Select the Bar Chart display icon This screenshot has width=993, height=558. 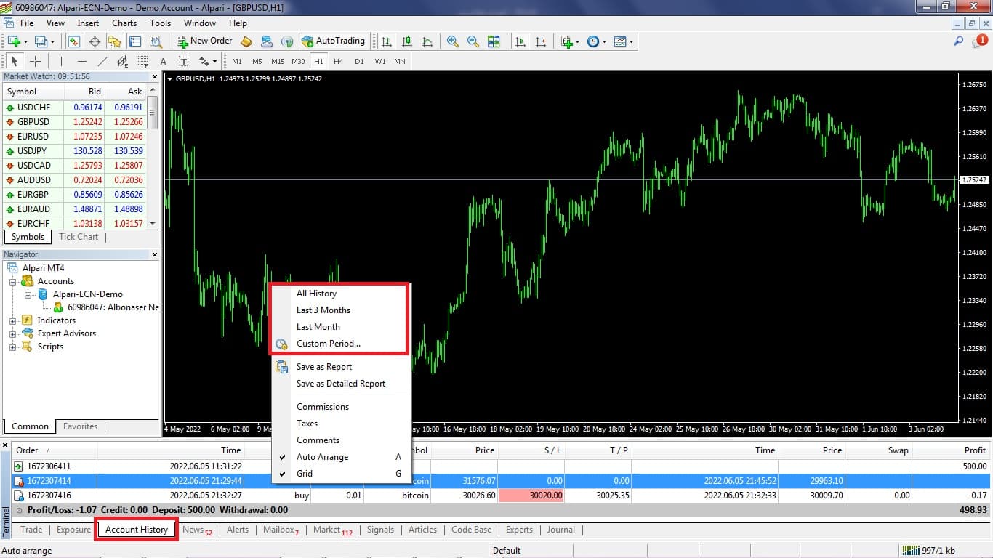(x=387, y=41)
